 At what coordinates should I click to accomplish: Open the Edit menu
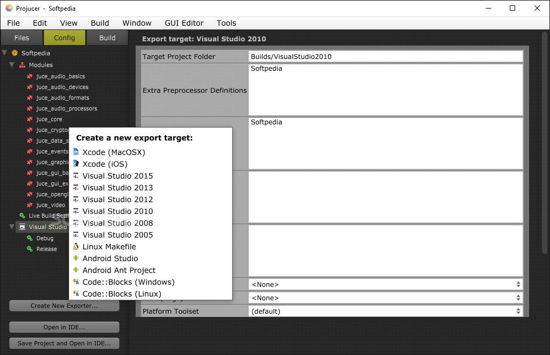pos(40,23)
